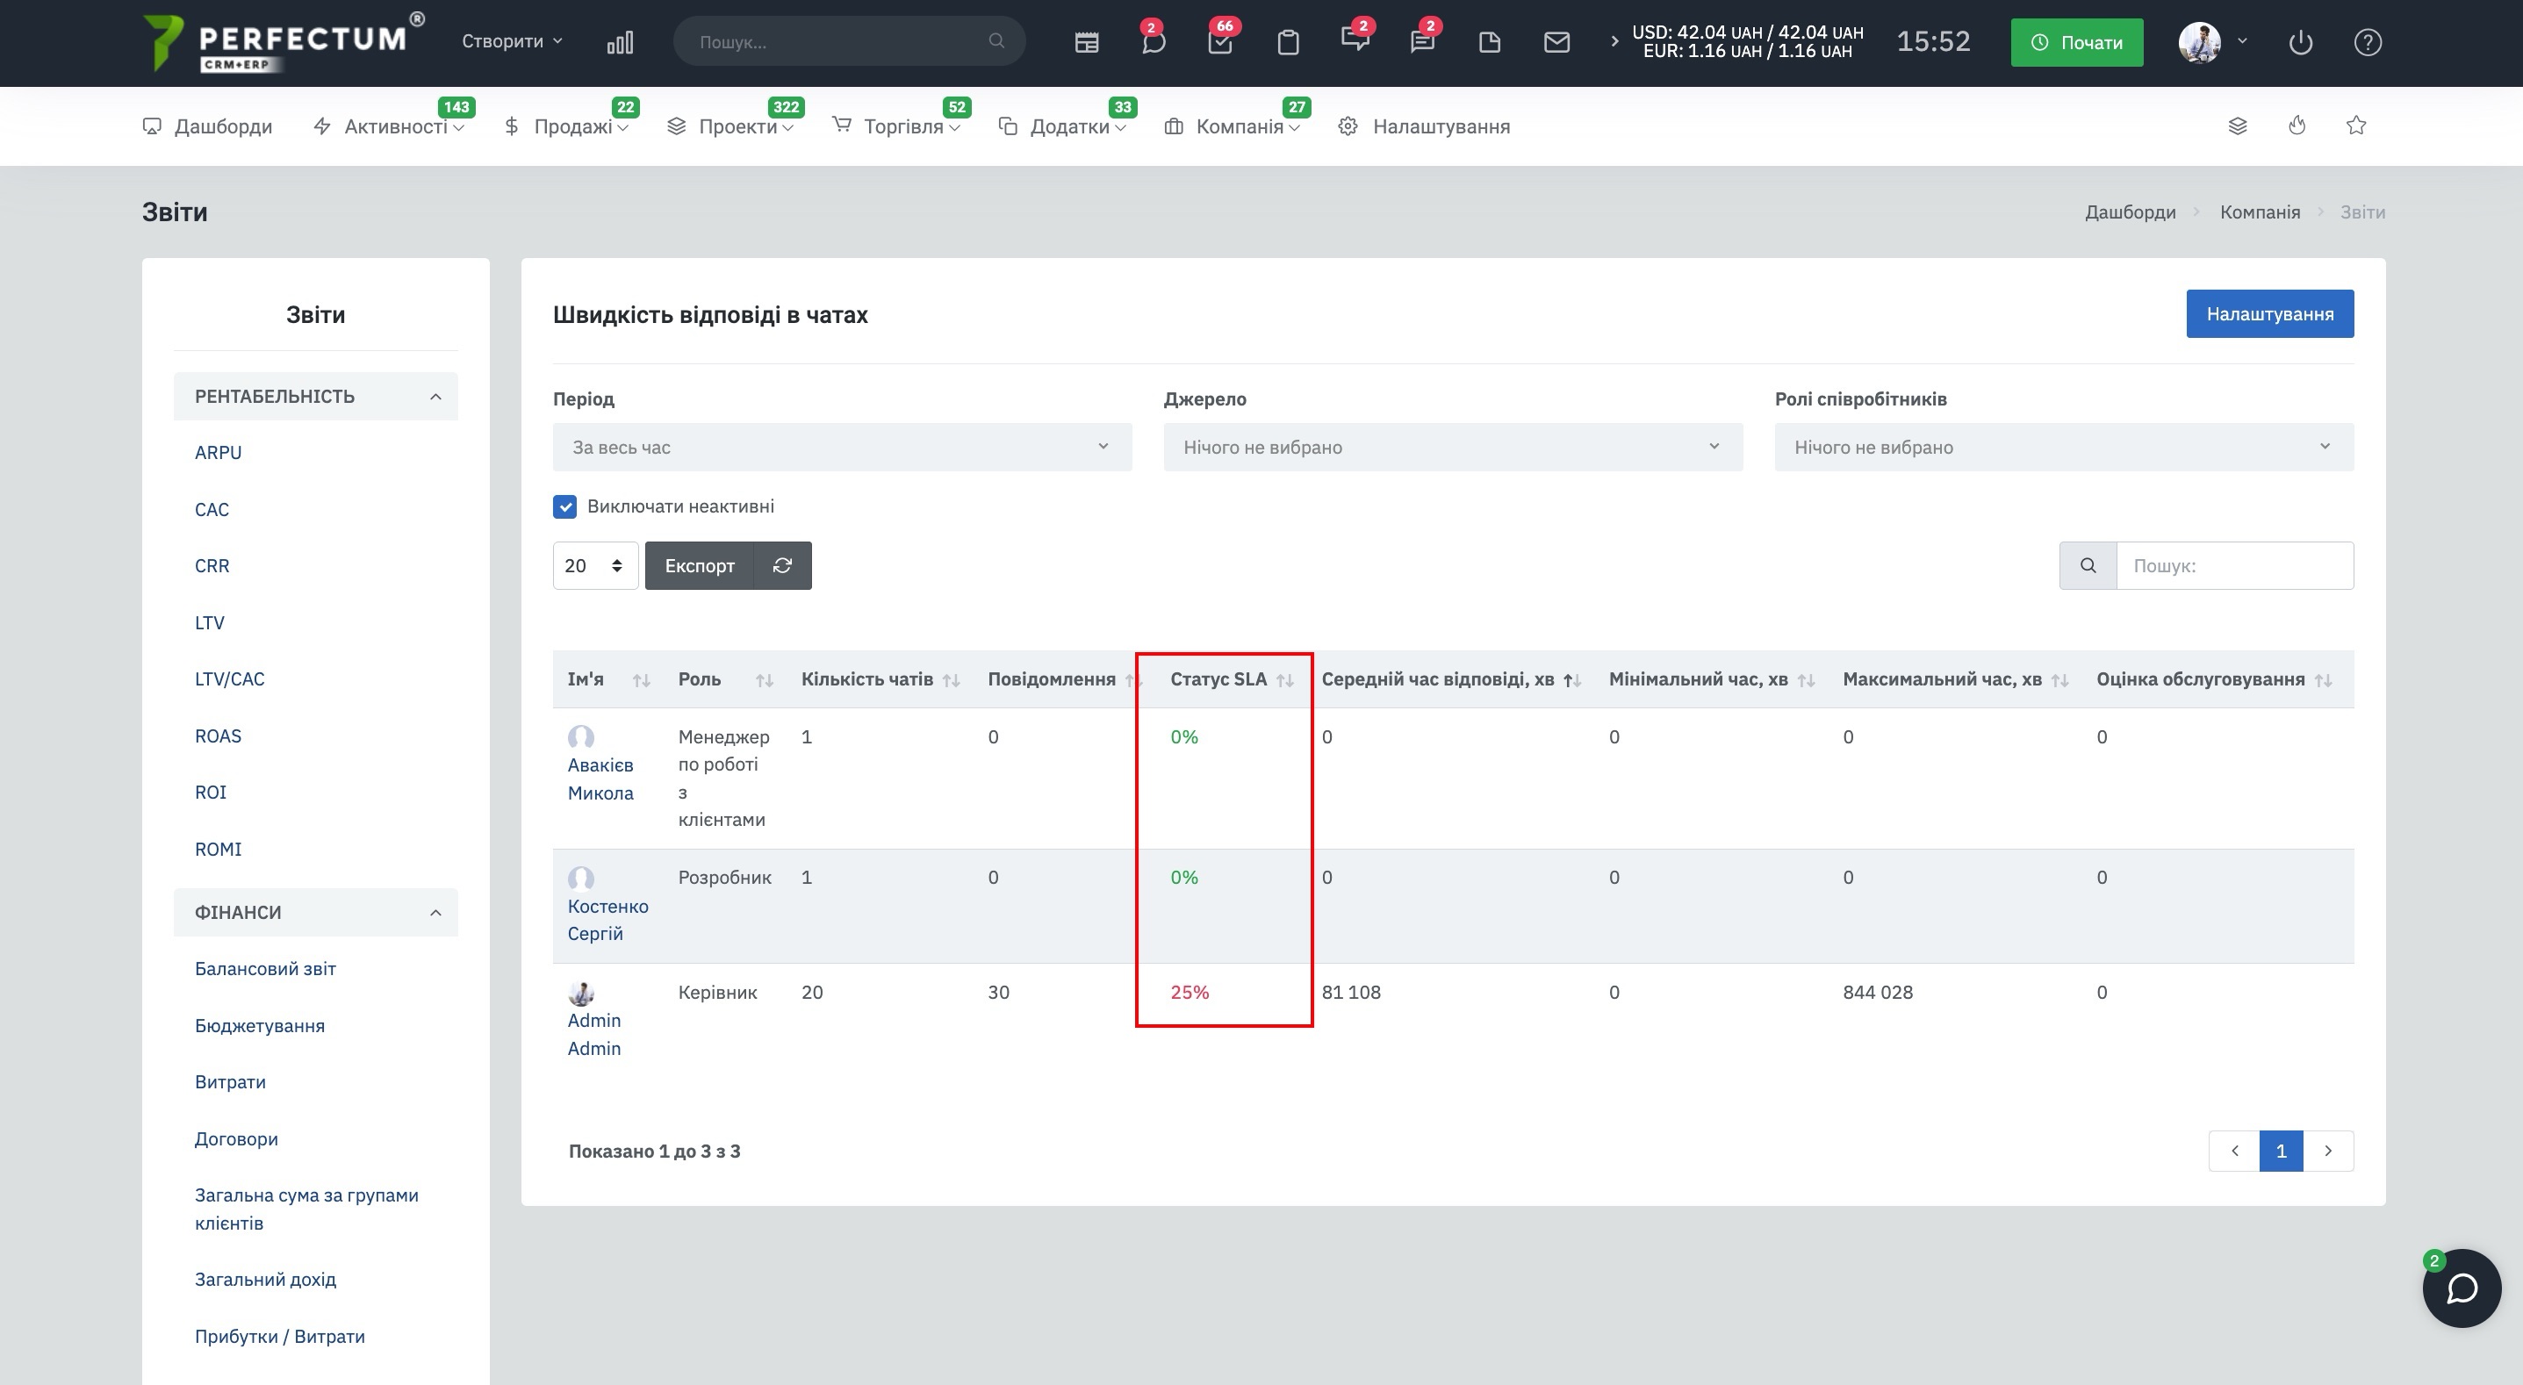Image resolution: width=2523 pixels, height=1385 pixels.
Task: Uncheck the Виключати неактивні checkbox
Action: pos(565,506)
